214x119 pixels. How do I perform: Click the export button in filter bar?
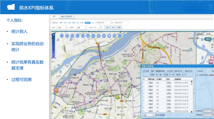point(113,27)
